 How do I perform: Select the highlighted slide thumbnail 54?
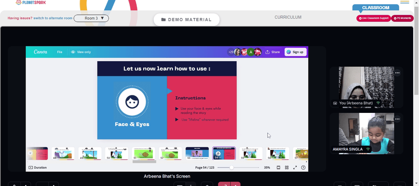pyautogui.click(x=224, y=153)
